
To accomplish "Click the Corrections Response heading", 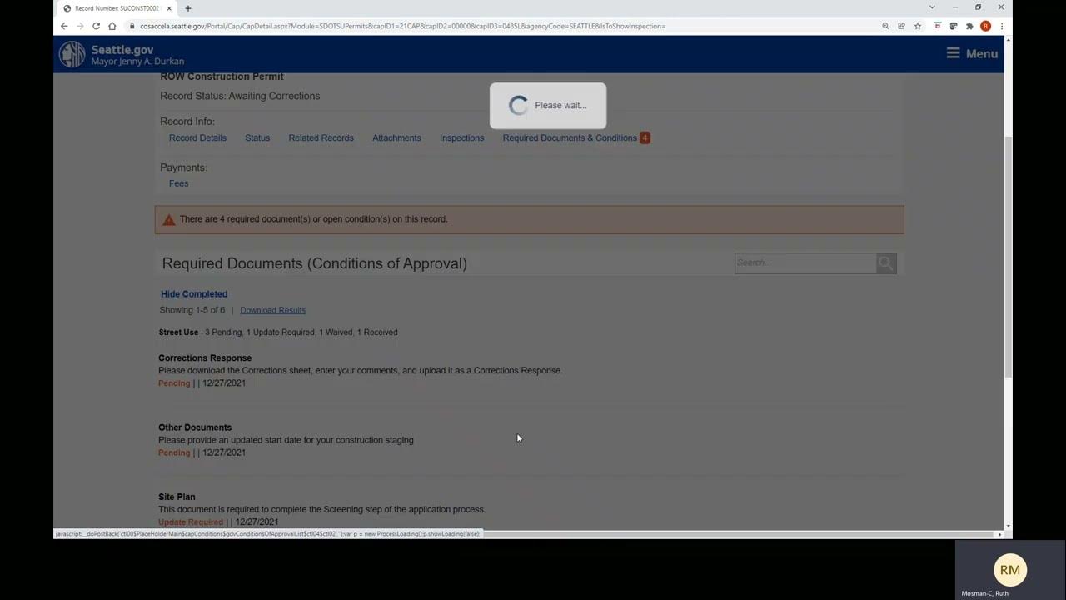I will [205, 357].
